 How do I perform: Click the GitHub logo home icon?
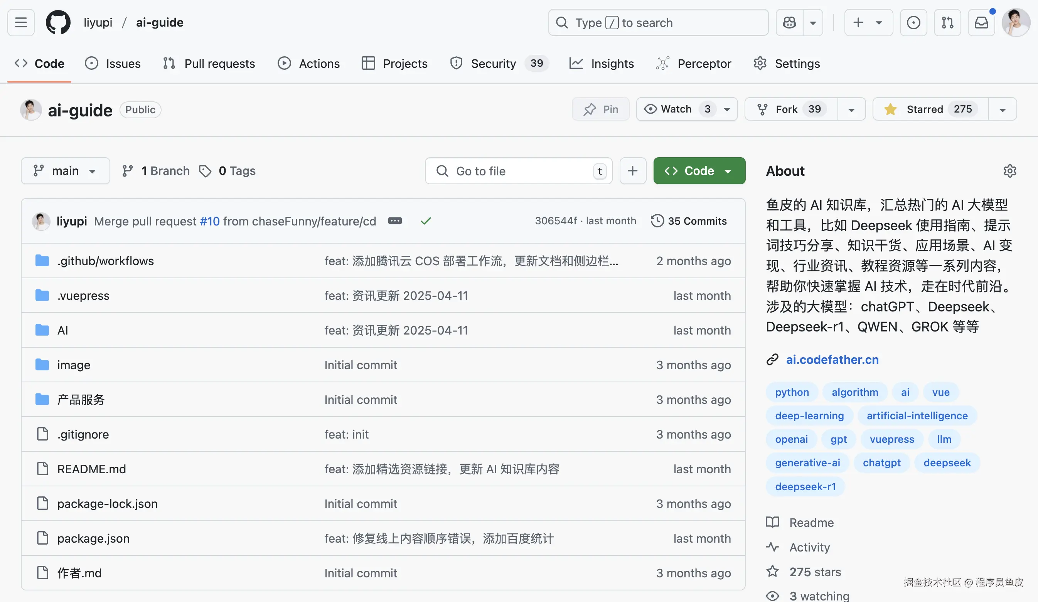point(58,23)
